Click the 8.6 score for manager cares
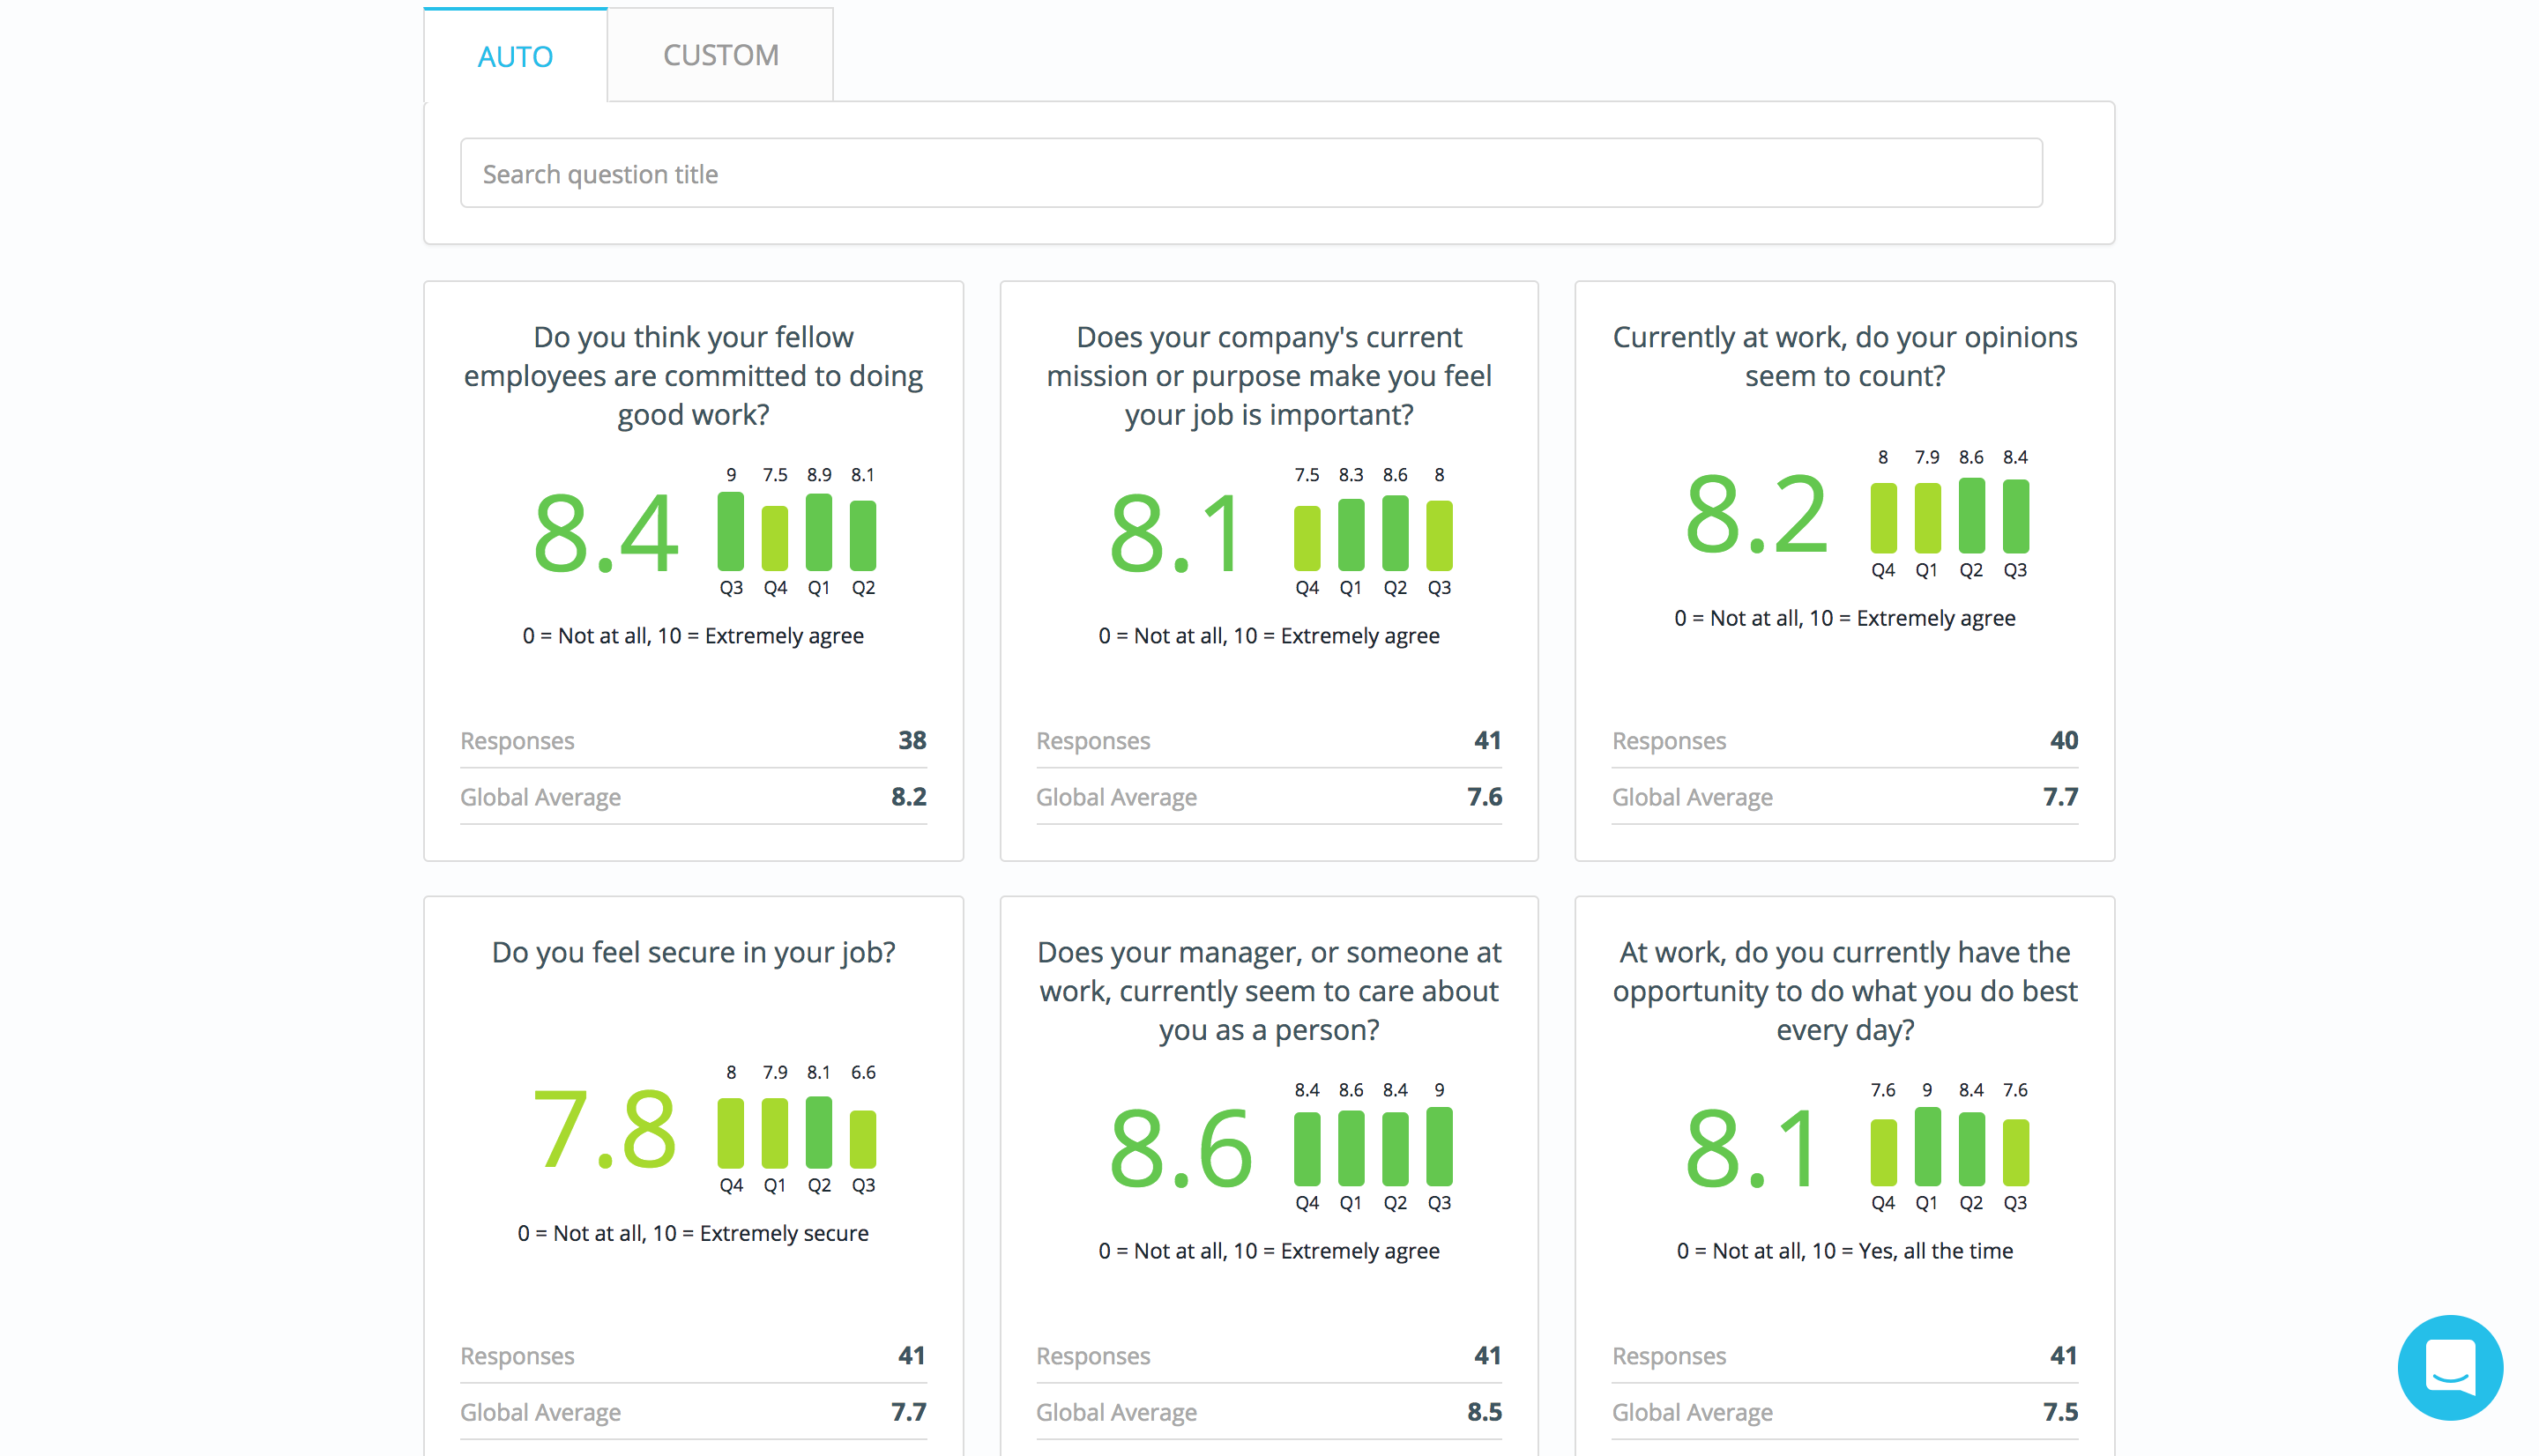 pyautogui.click(x=1180, y=1149)
